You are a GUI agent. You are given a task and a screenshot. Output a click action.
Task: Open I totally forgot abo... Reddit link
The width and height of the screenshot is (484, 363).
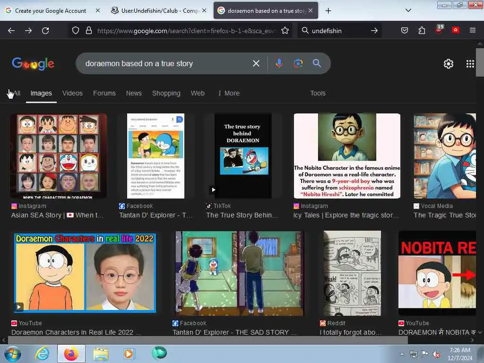click(351, 332)
